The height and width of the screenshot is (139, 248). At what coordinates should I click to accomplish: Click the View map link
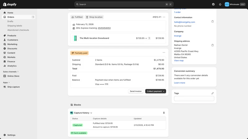[x=179, y=61]
